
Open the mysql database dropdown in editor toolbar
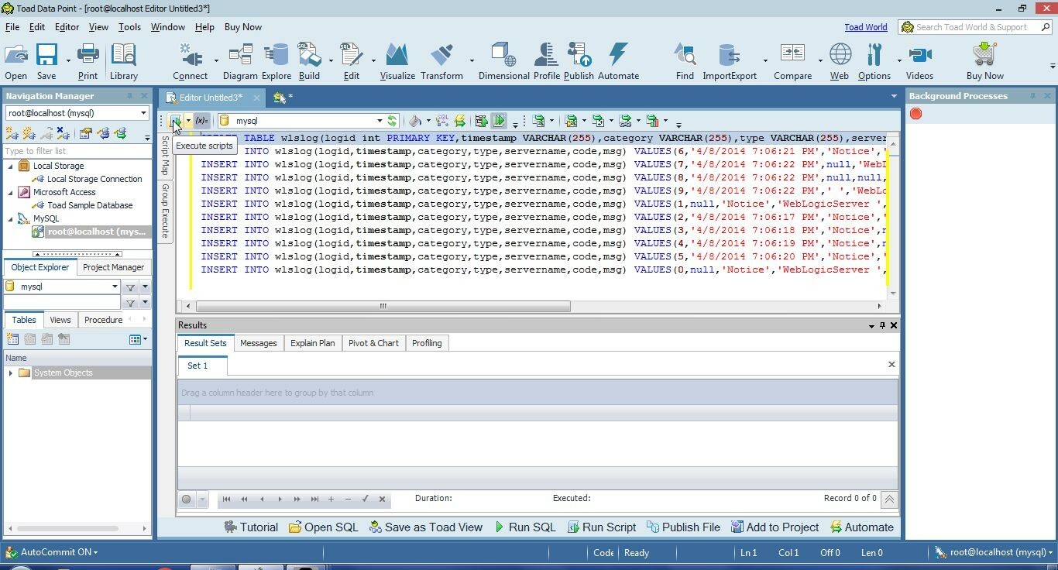(x=380, y=121)
